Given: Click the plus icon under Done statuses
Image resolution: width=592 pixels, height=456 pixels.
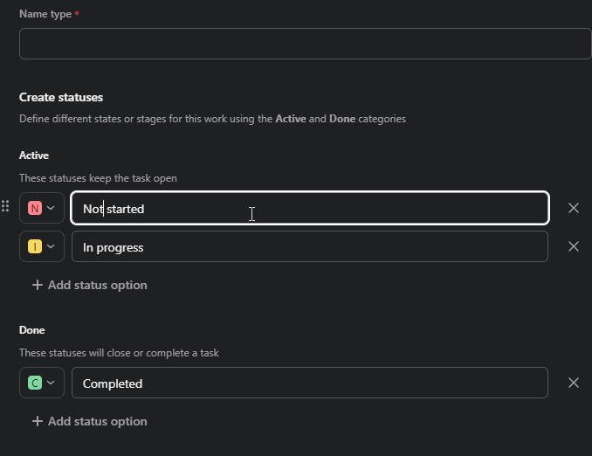Looking at the screenshot, I should (x=38, y=421).
